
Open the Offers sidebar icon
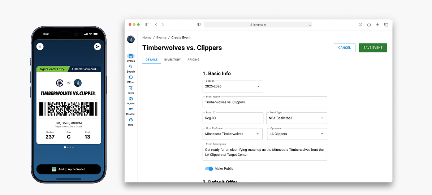click(131, 77)
